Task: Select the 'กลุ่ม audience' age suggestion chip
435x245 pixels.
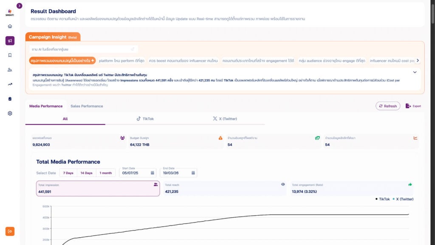Action: click(x=332, y=60)
